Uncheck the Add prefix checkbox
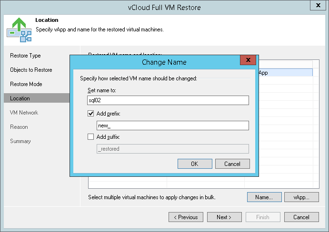The height and width of the screenshot is (232, 329). tap(91, 114)
